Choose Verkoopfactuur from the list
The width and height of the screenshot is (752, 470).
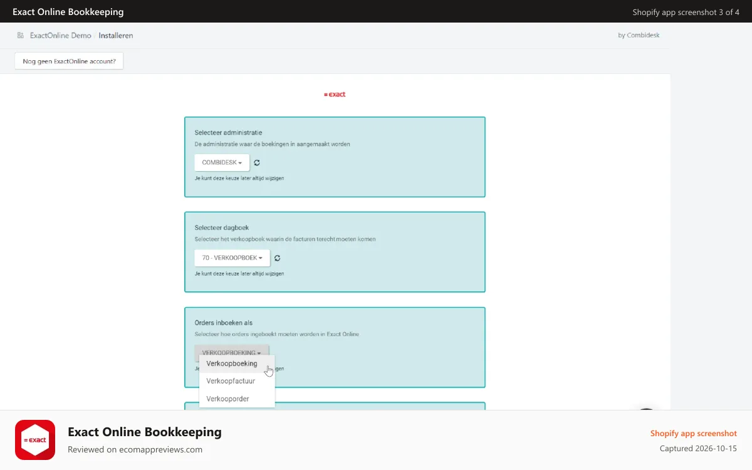click(236, 381)
